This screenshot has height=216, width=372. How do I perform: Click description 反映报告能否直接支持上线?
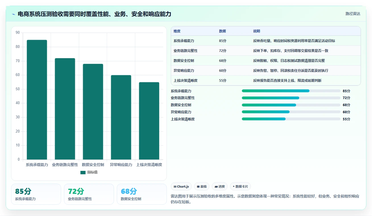point(287,81)
